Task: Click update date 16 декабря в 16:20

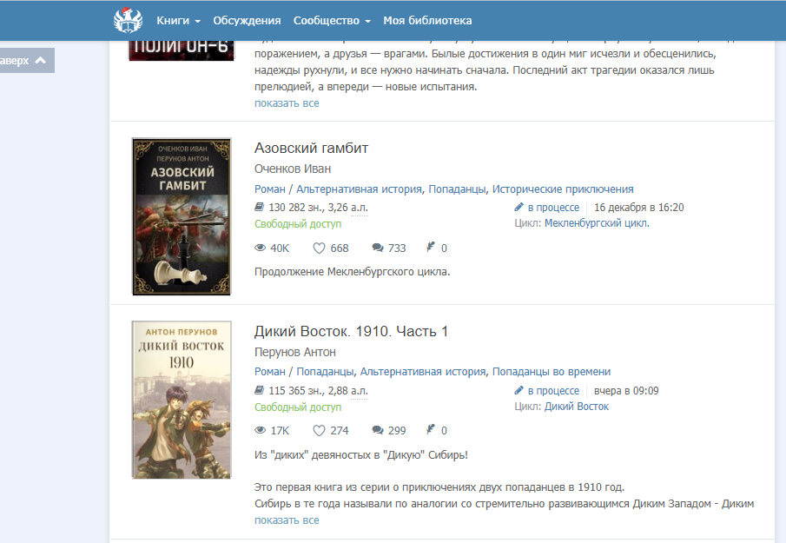Action: tap(639, 207)
